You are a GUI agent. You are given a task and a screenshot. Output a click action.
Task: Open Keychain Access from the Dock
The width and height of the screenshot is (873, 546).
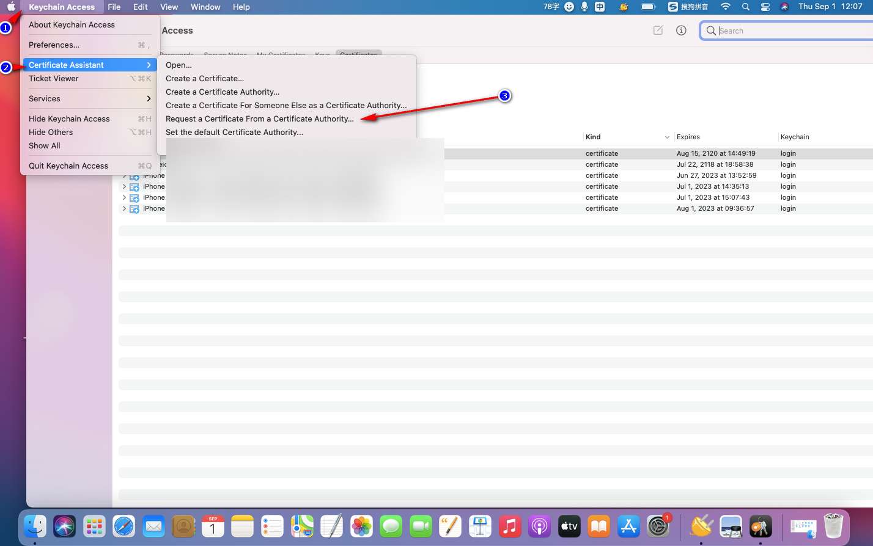pos(761,526)
